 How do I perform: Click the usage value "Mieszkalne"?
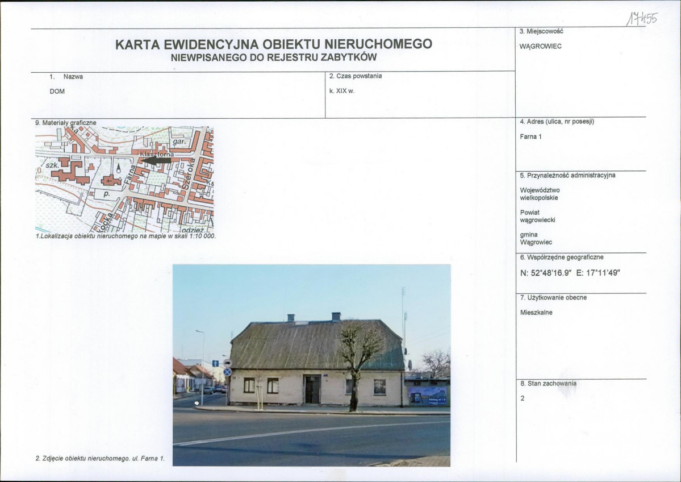pyautogui.click(x=536, y=313)
